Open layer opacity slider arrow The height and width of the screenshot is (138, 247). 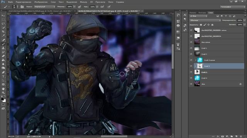tap(244, 20)
